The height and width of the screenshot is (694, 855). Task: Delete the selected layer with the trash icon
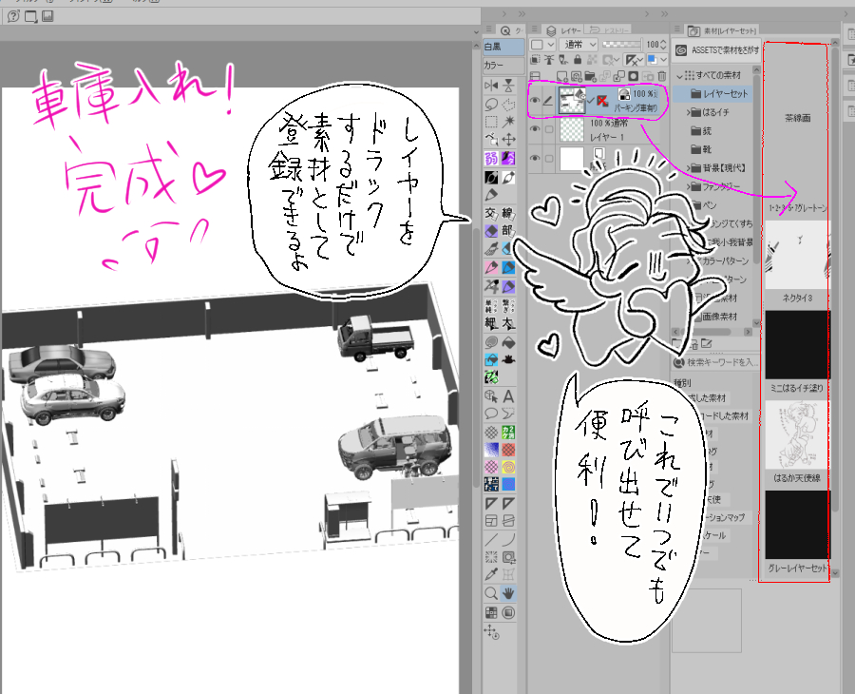point(662,75)
